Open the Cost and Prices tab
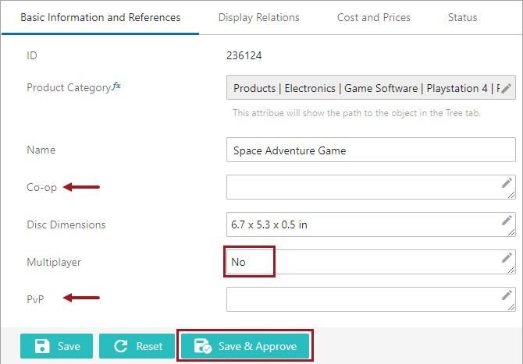Image resolution: width=523 pixels, height=364 pixels. pos(374,17)
